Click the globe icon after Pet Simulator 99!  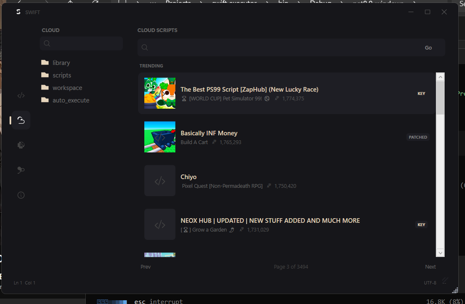[267, 99]
